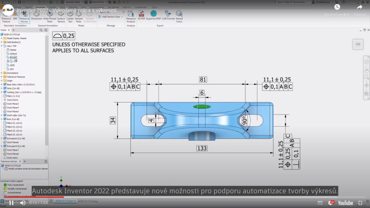Expand Model States: Master node
The width and height of the screenshot is (370, 208).
click(2, 38)
